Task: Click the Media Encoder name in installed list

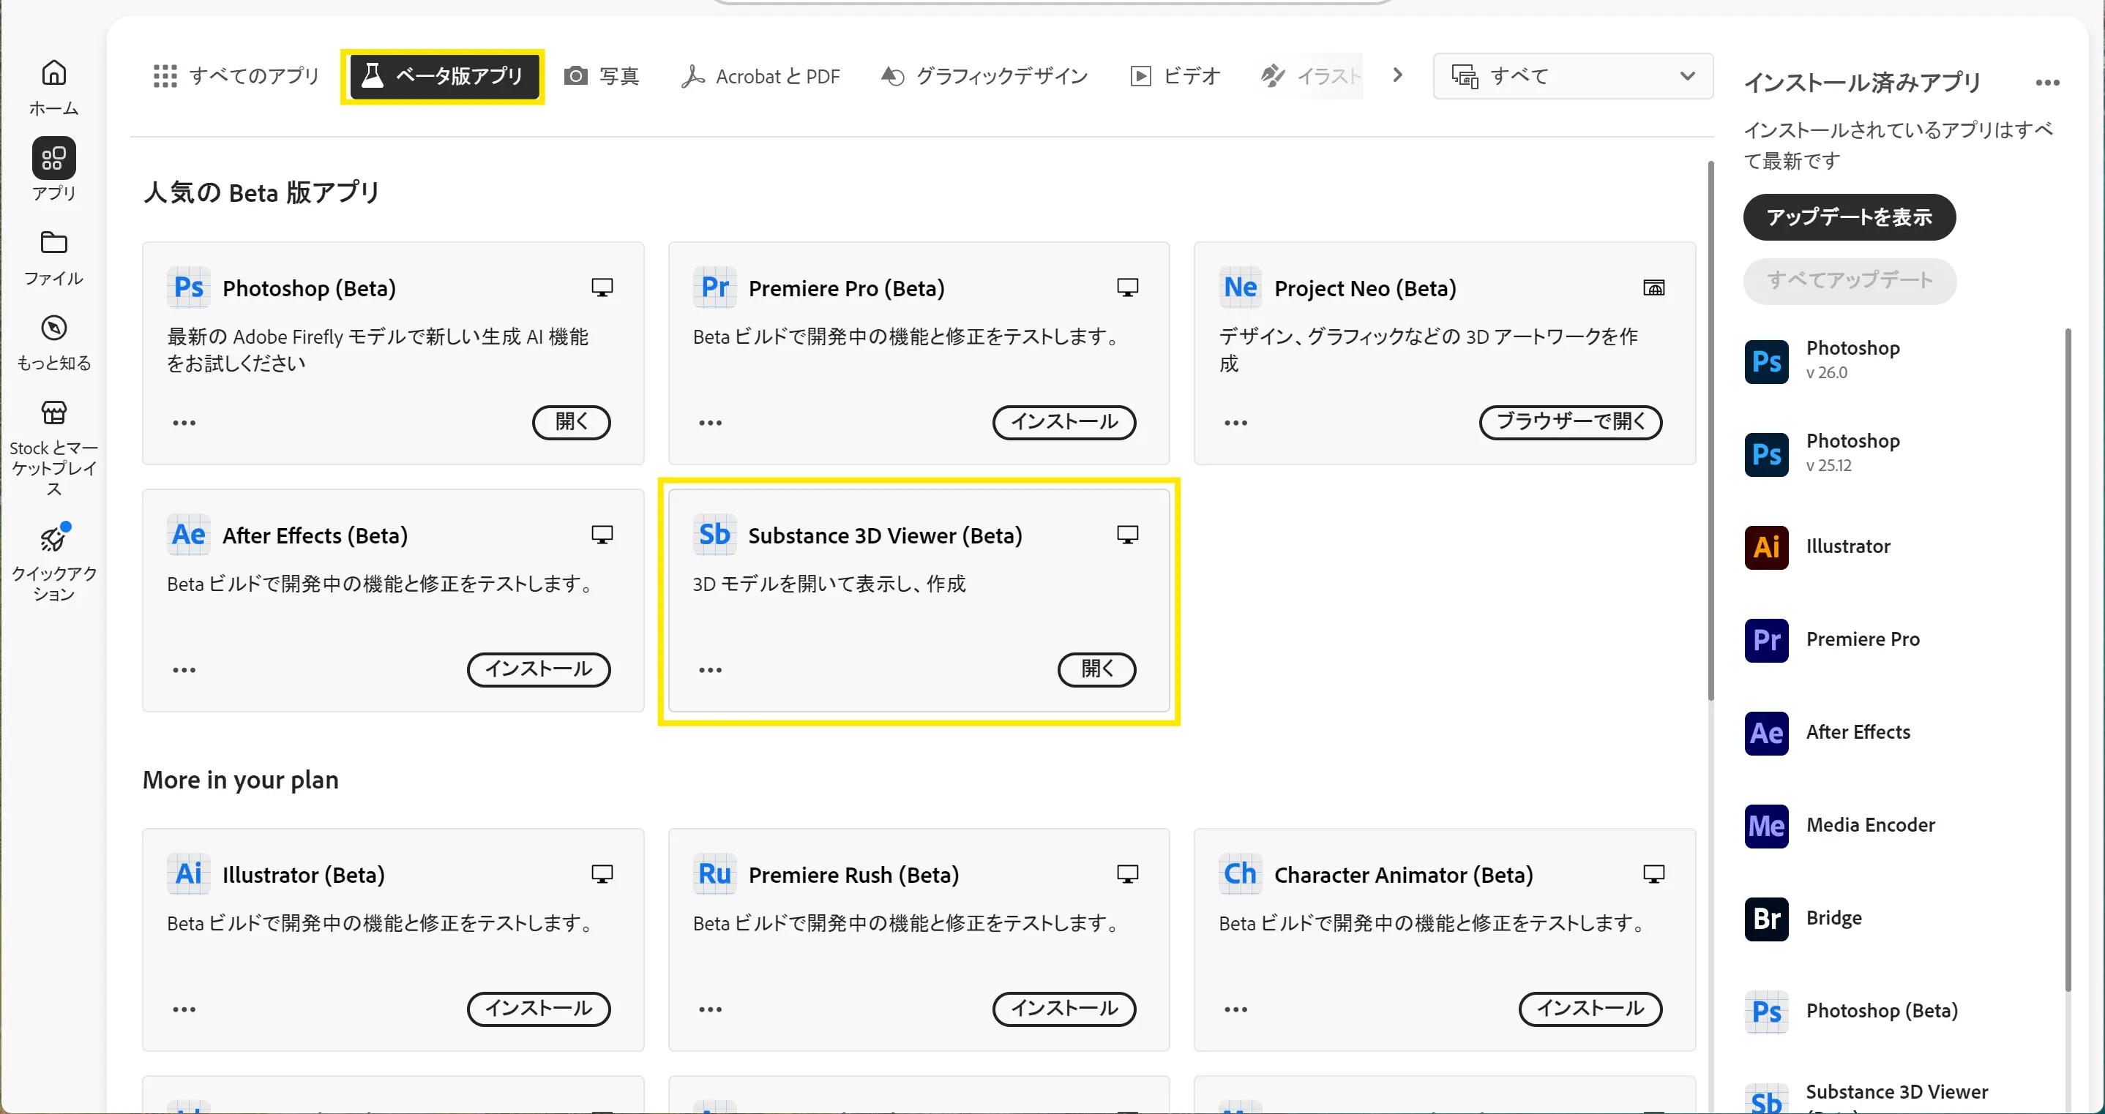Action: point(1871,825)
